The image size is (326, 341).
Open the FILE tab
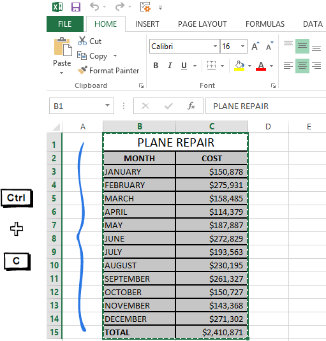(65, 24)
